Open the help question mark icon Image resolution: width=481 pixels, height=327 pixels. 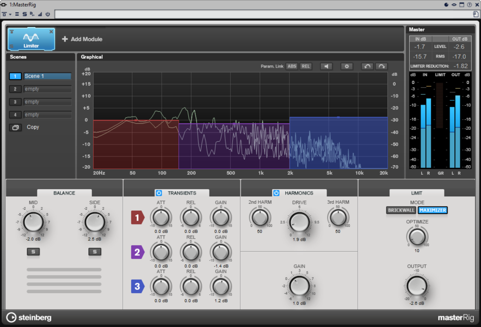470,4
